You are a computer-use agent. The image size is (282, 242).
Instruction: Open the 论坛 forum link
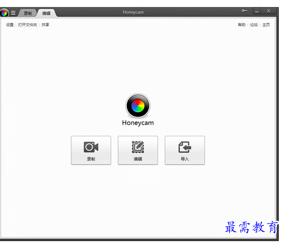tap(254, 25)
